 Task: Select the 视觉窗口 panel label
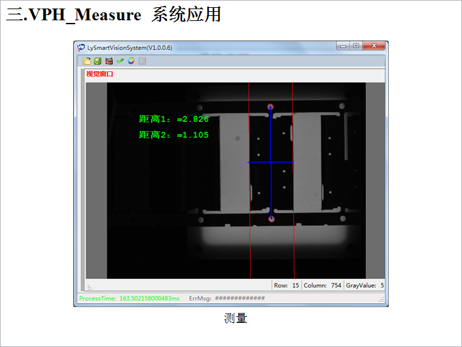[99, 74]
